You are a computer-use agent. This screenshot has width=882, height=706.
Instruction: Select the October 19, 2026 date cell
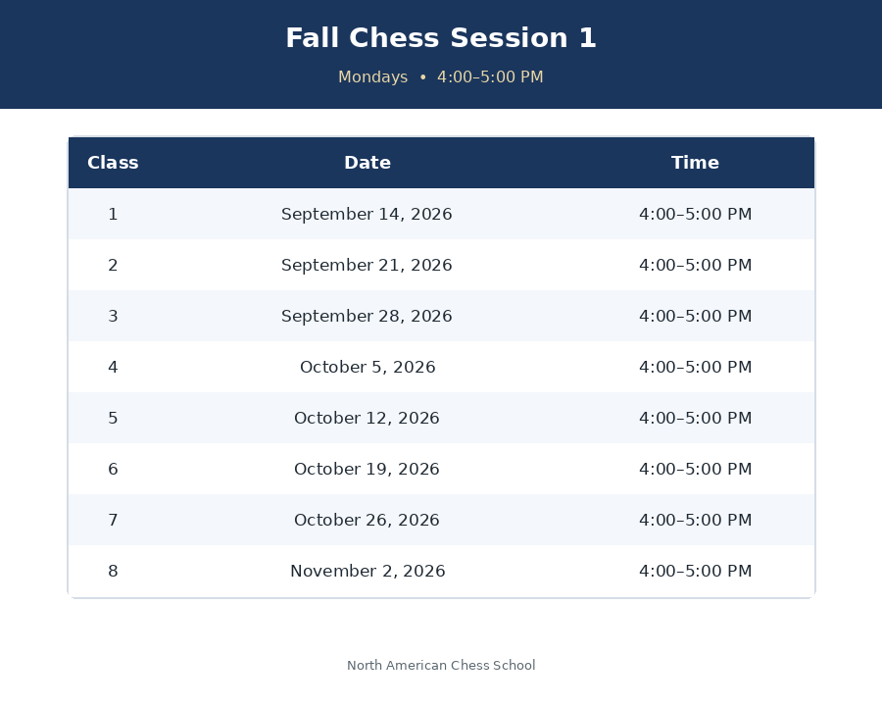[x=367, y=469]
